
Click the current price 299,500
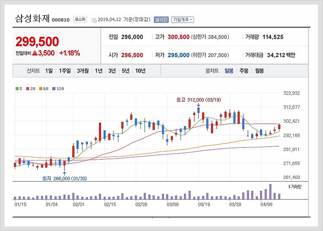coord(37,41)
